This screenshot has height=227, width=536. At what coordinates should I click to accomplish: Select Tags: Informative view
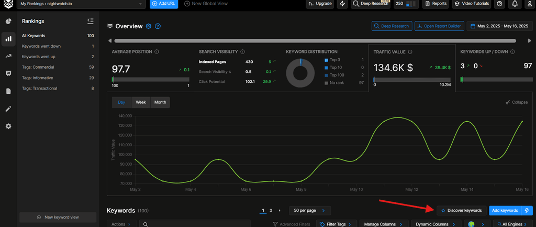pos(58,78)
